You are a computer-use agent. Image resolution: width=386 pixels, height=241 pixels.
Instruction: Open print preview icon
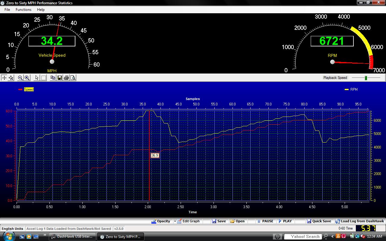click(73, 78)
